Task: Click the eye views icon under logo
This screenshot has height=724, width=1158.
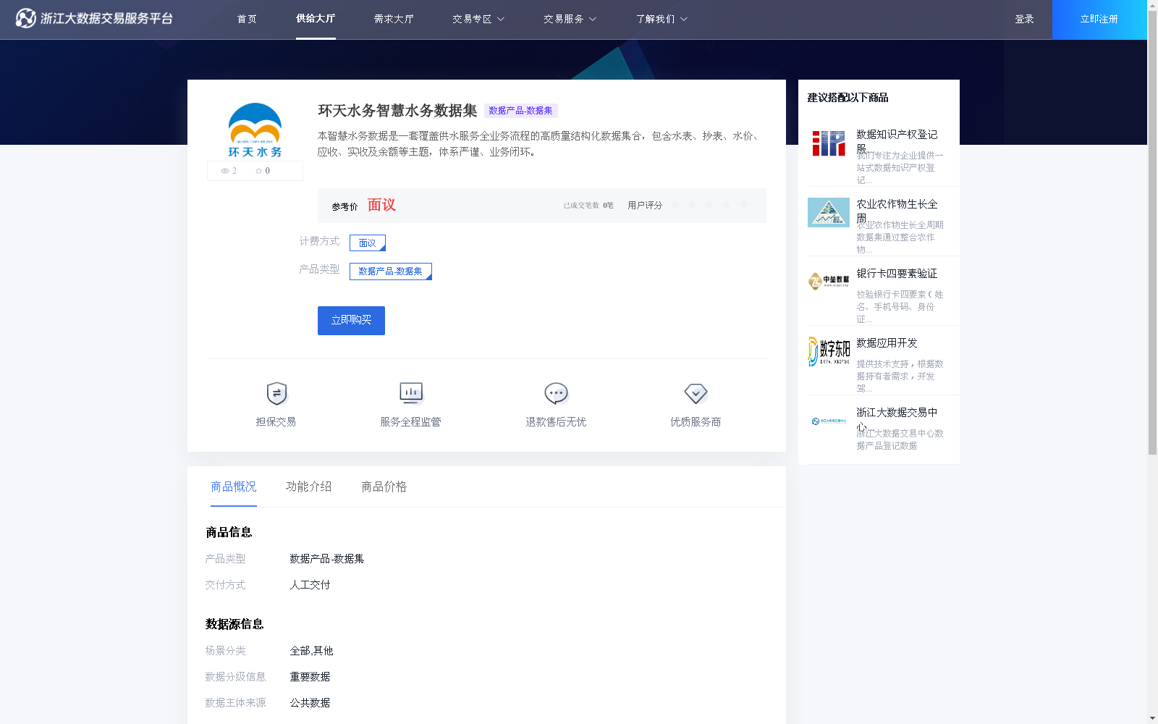Action: (x=225, y=171)
